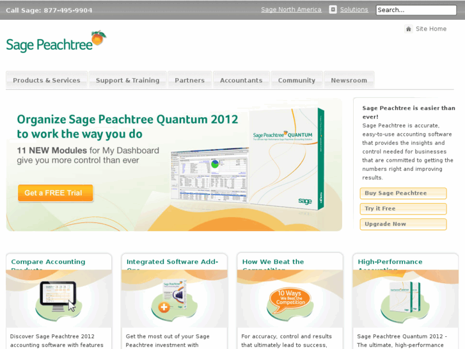Open the Support & Training menu
This screenshot has width=465, height=349.
[x=127, y=80]
